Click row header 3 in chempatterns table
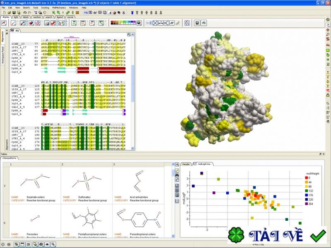The width and height of the screenshot is (331, 248). coord(5,186)
